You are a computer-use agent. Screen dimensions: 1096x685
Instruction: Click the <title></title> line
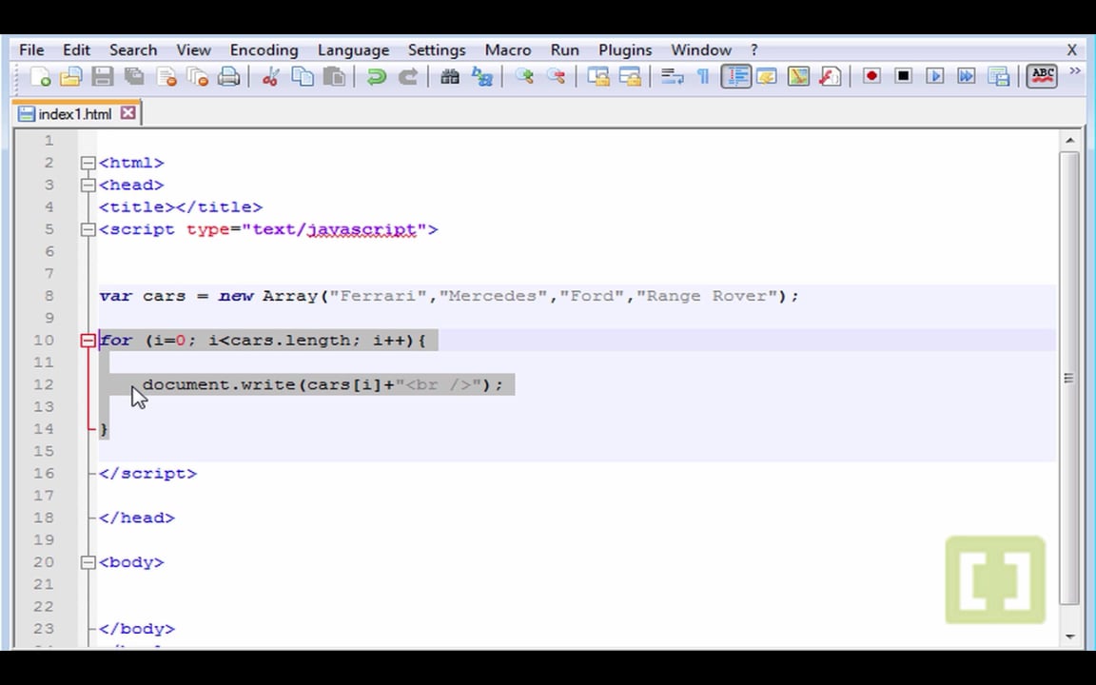point(181,206)
